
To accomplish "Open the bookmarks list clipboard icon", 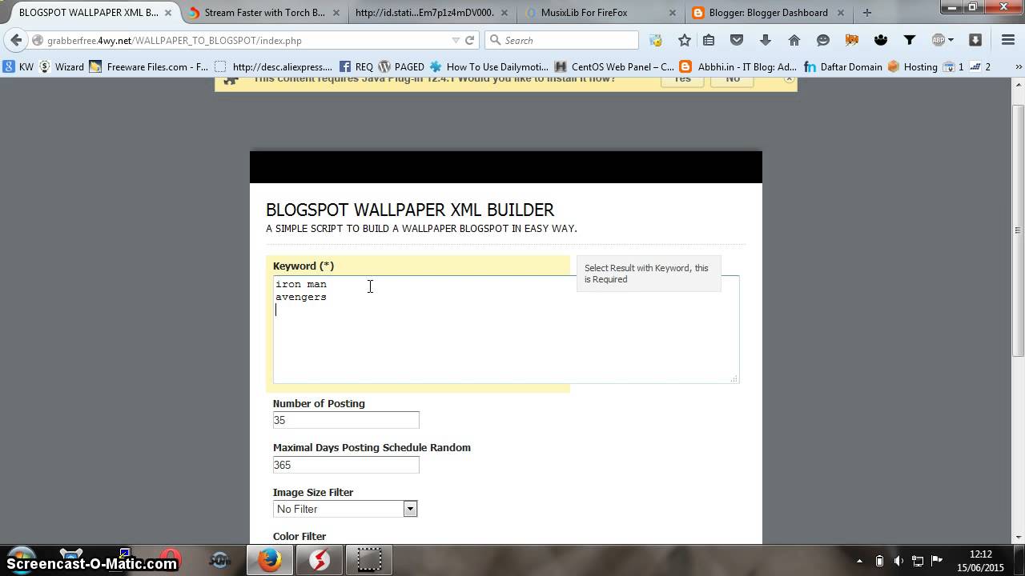I will point(709,40).
